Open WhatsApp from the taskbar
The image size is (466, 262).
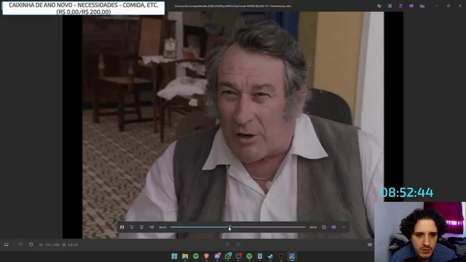click(228, 256)
